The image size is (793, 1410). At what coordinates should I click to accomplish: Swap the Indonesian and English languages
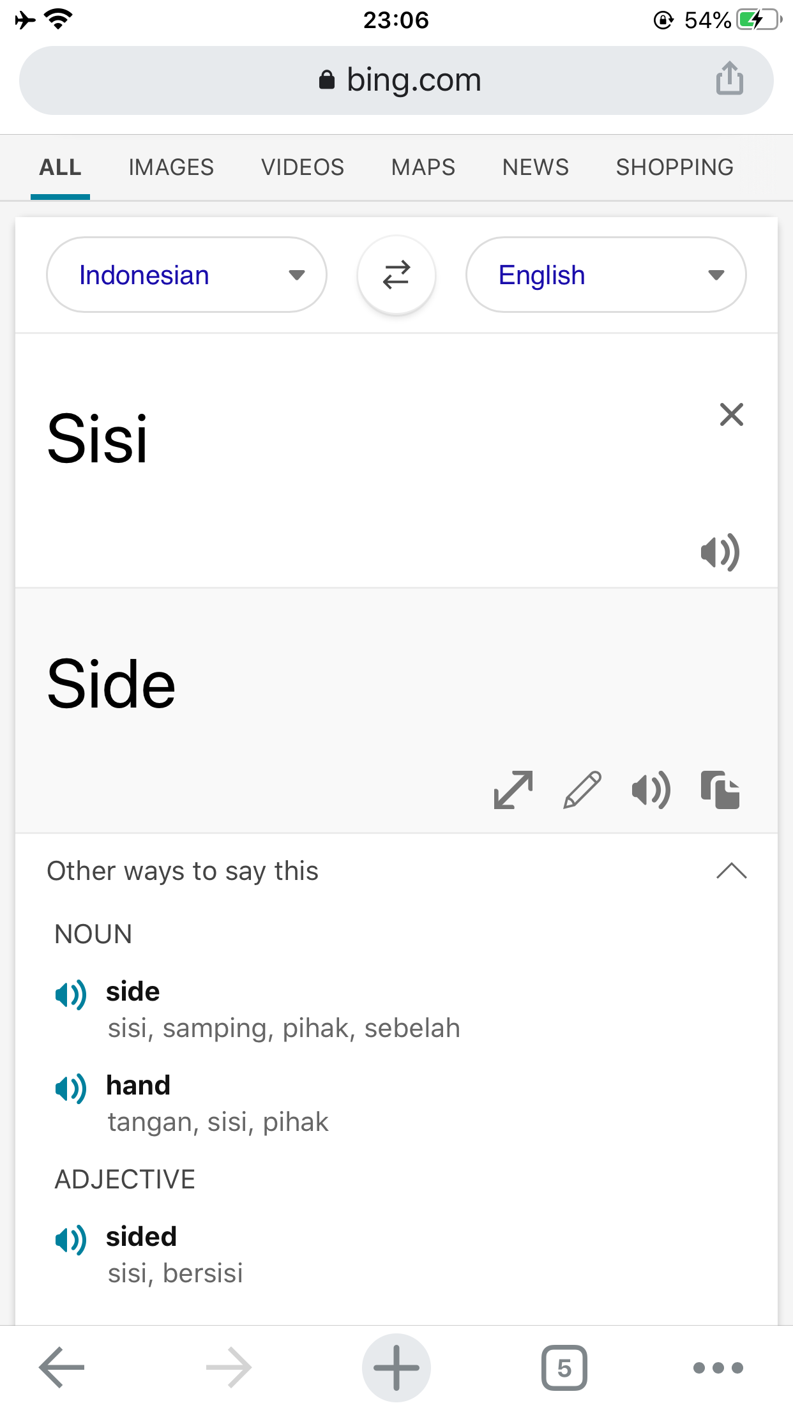396,275
